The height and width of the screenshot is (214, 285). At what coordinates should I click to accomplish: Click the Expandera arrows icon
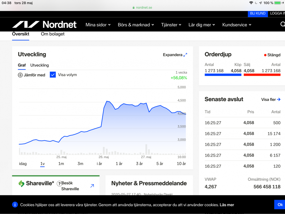point(185,55)
